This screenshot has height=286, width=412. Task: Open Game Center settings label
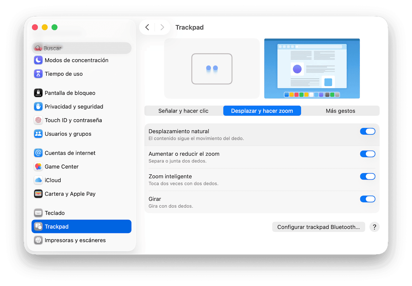[62, 166]
